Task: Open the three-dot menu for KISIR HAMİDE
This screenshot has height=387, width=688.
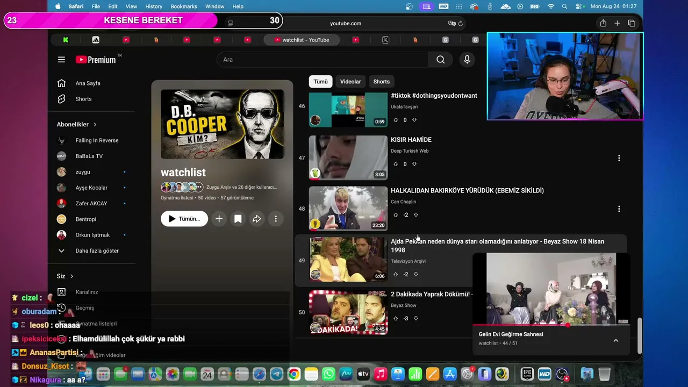Action: [619, 158]
